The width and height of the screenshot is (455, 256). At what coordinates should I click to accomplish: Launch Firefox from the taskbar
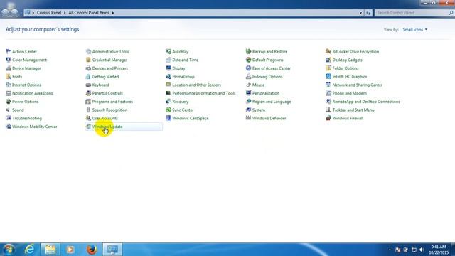click(92, 250)
